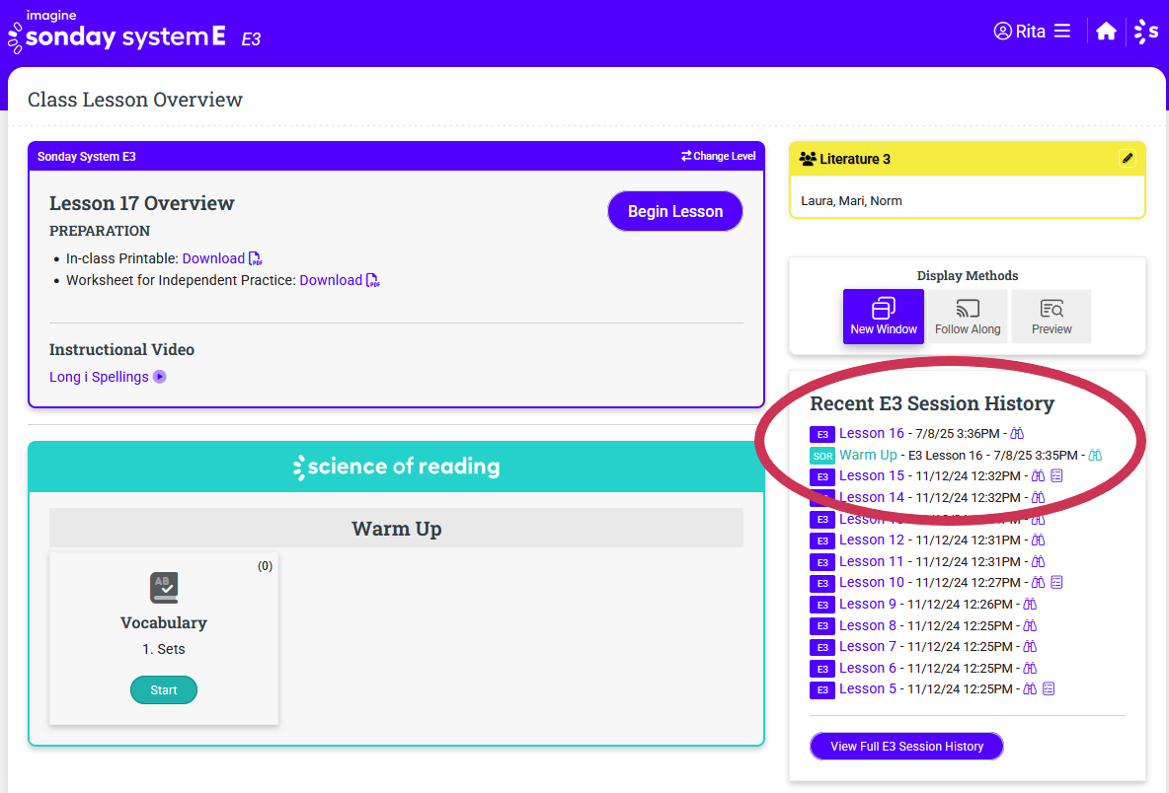View Lesson 16 session with binoculars icon
Viewport: 1169px width, 793px height.
point(1017,433)
